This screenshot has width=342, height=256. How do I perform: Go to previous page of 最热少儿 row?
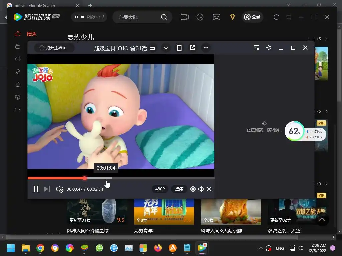pyautogui.click(x=308, y=39)
